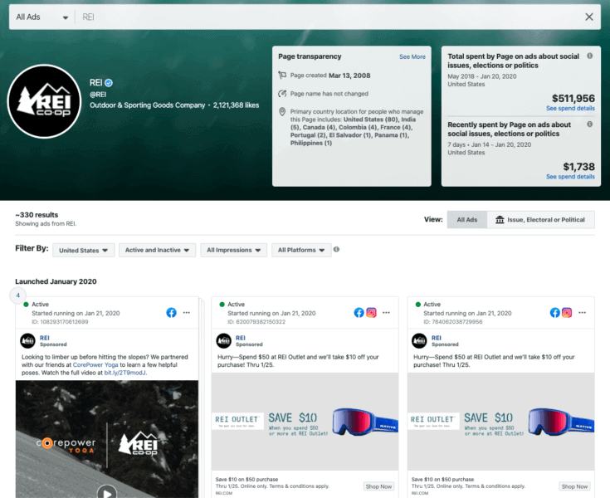
Task: Click Instagram icon on ad ID 620079382150322
Action: point(372,312)
